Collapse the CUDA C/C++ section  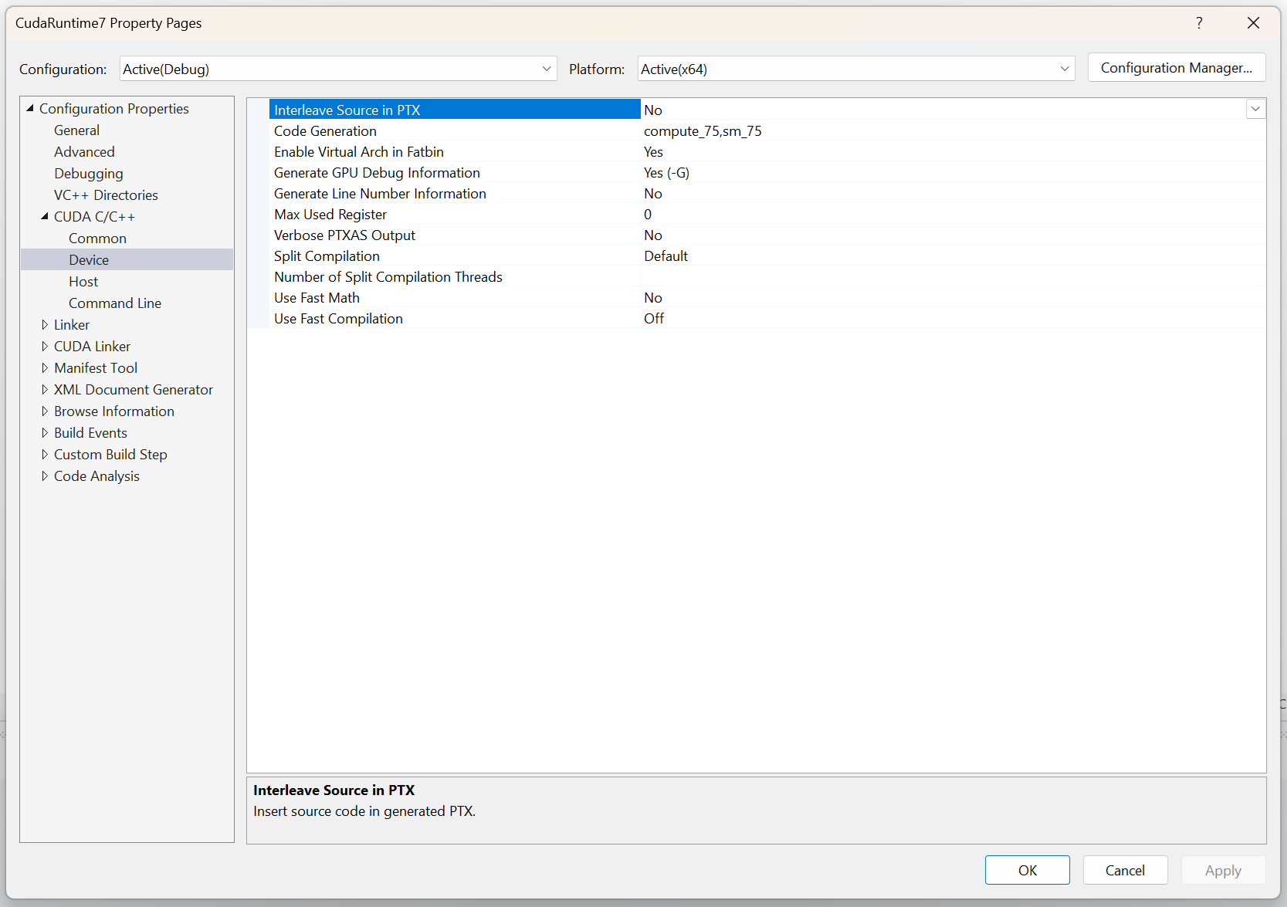click(45, 216)
